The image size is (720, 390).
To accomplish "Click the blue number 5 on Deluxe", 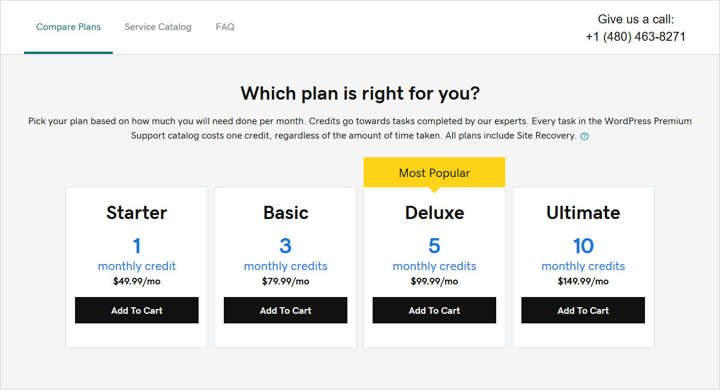I will (x=434, y=246).
